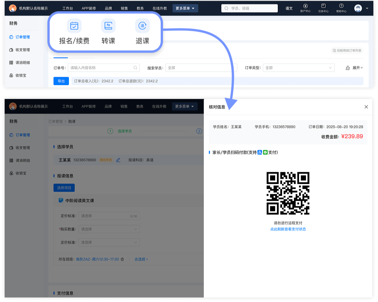Click the blue 导出 button
The height and width of the screenshot is (302, 378).
(61, 81)
